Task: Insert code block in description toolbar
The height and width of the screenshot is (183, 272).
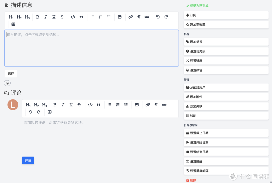Action: (73, 17)
